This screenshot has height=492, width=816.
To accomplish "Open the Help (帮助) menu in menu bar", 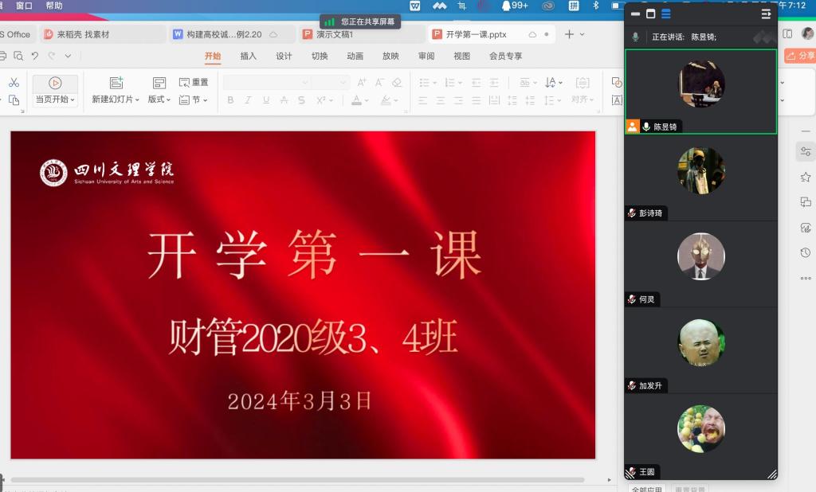I will 54,6.
